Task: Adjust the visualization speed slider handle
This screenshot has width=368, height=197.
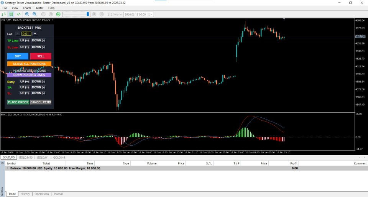Action: coord(88,14)
